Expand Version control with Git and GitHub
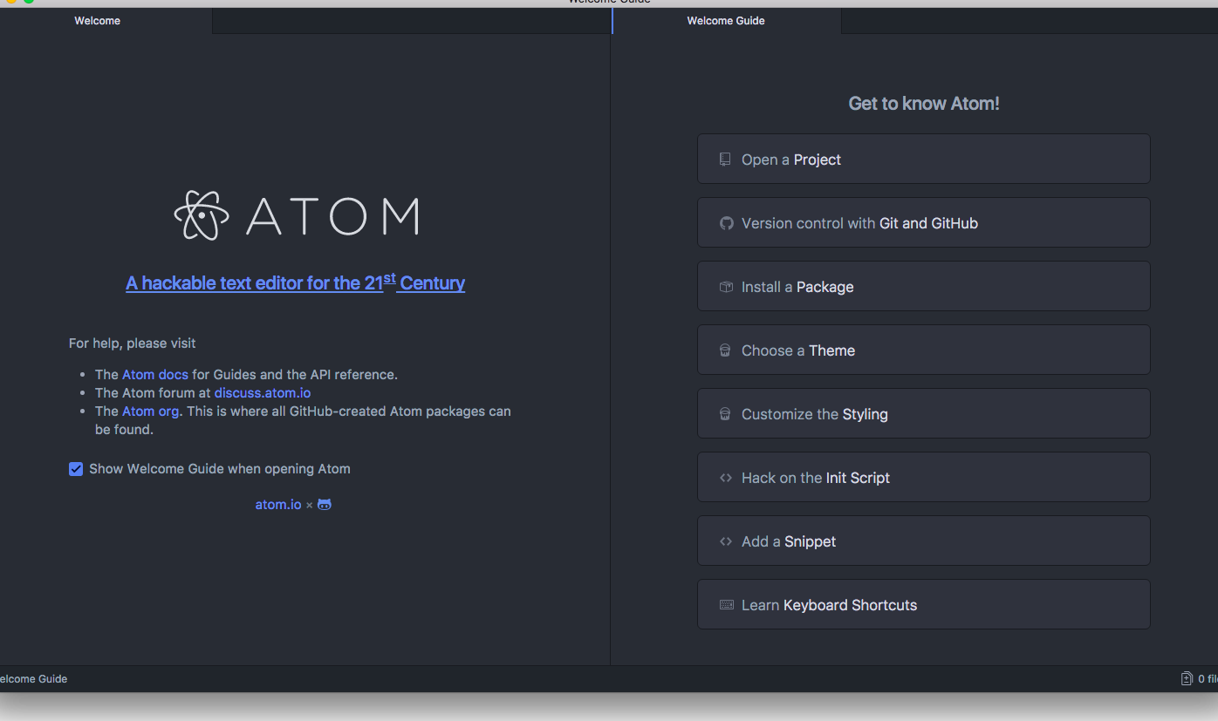 (923, 222)
